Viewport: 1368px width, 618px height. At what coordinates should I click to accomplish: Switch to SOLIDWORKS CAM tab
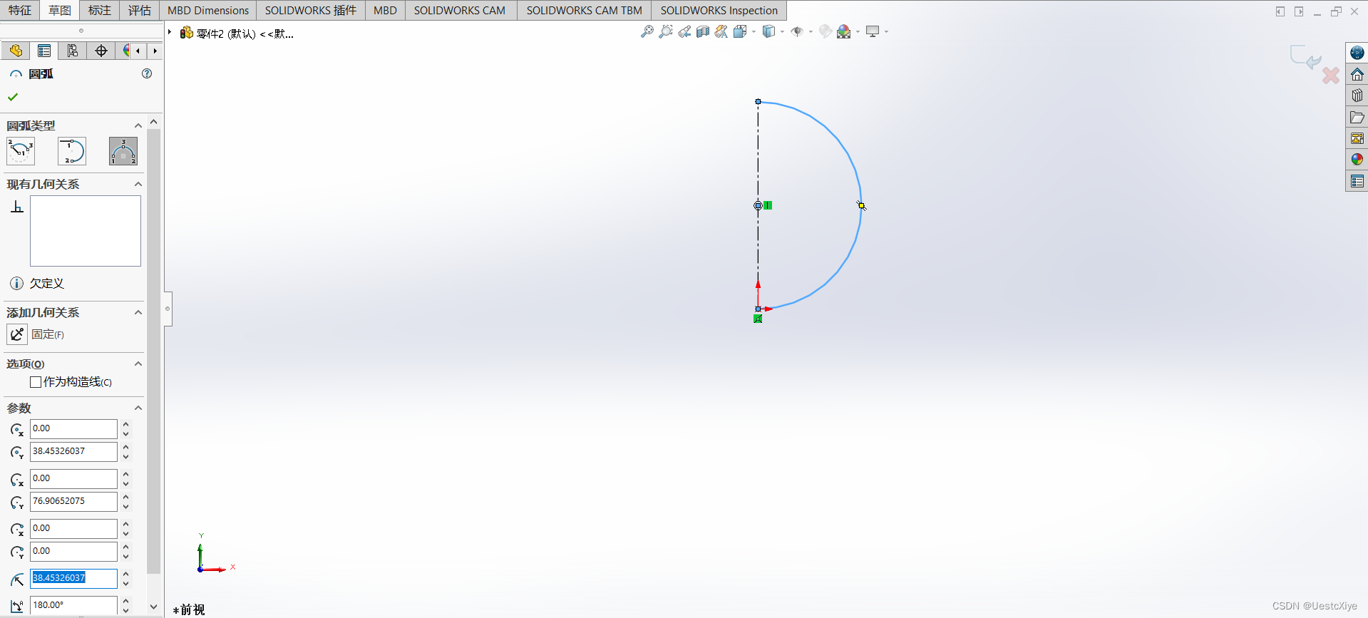pyautogui.click(x=460, y=10)
